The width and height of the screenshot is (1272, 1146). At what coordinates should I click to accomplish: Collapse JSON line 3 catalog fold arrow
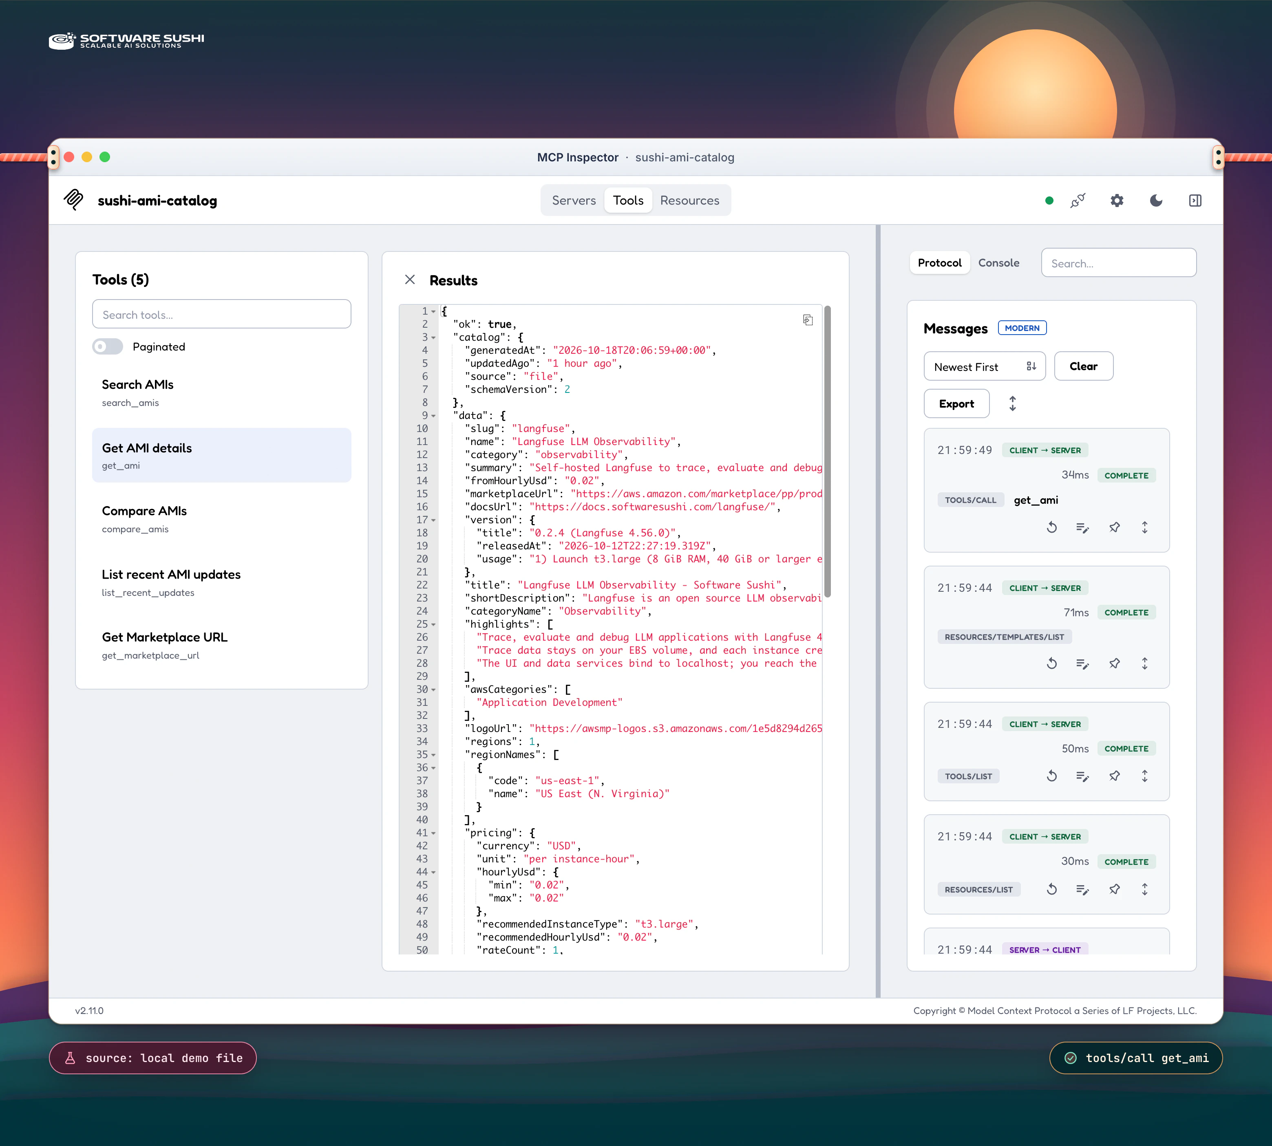pos(433,337)
